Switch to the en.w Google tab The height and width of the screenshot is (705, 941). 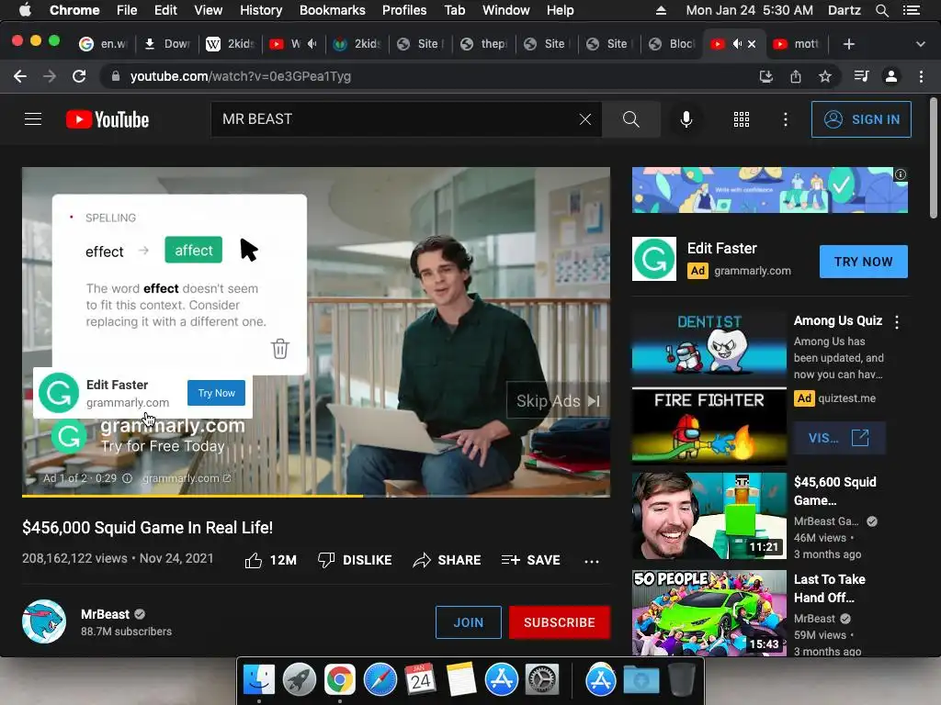[103, 44]
